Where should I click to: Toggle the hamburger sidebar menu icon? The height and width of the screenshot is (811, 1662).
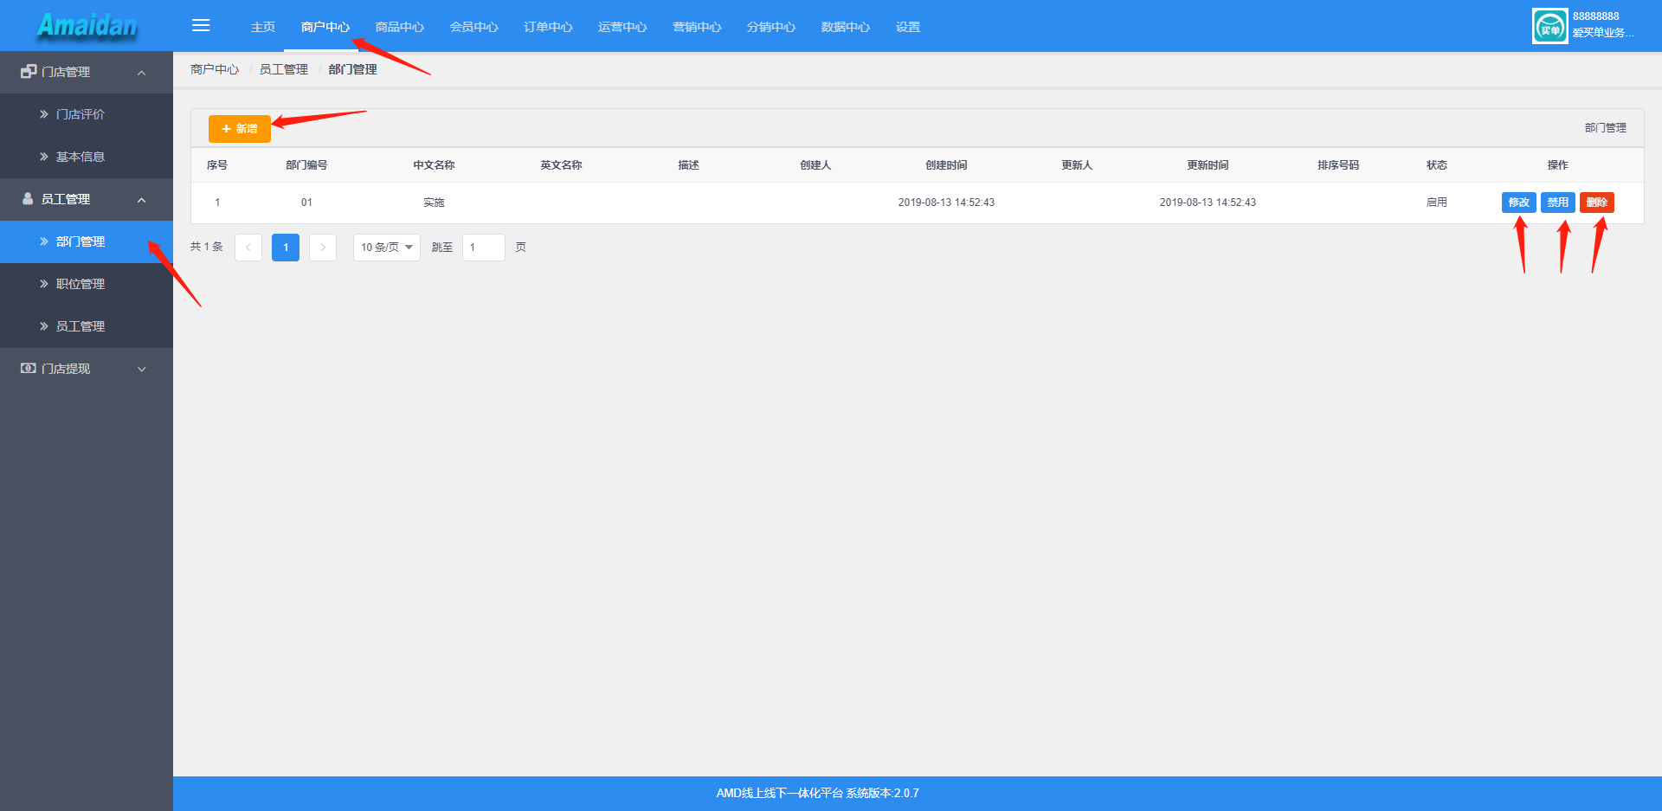point(201,26)
